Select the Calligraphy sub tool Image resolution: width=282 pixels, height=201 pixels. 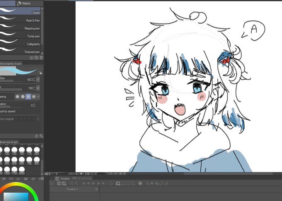click(x=20, y=42)
